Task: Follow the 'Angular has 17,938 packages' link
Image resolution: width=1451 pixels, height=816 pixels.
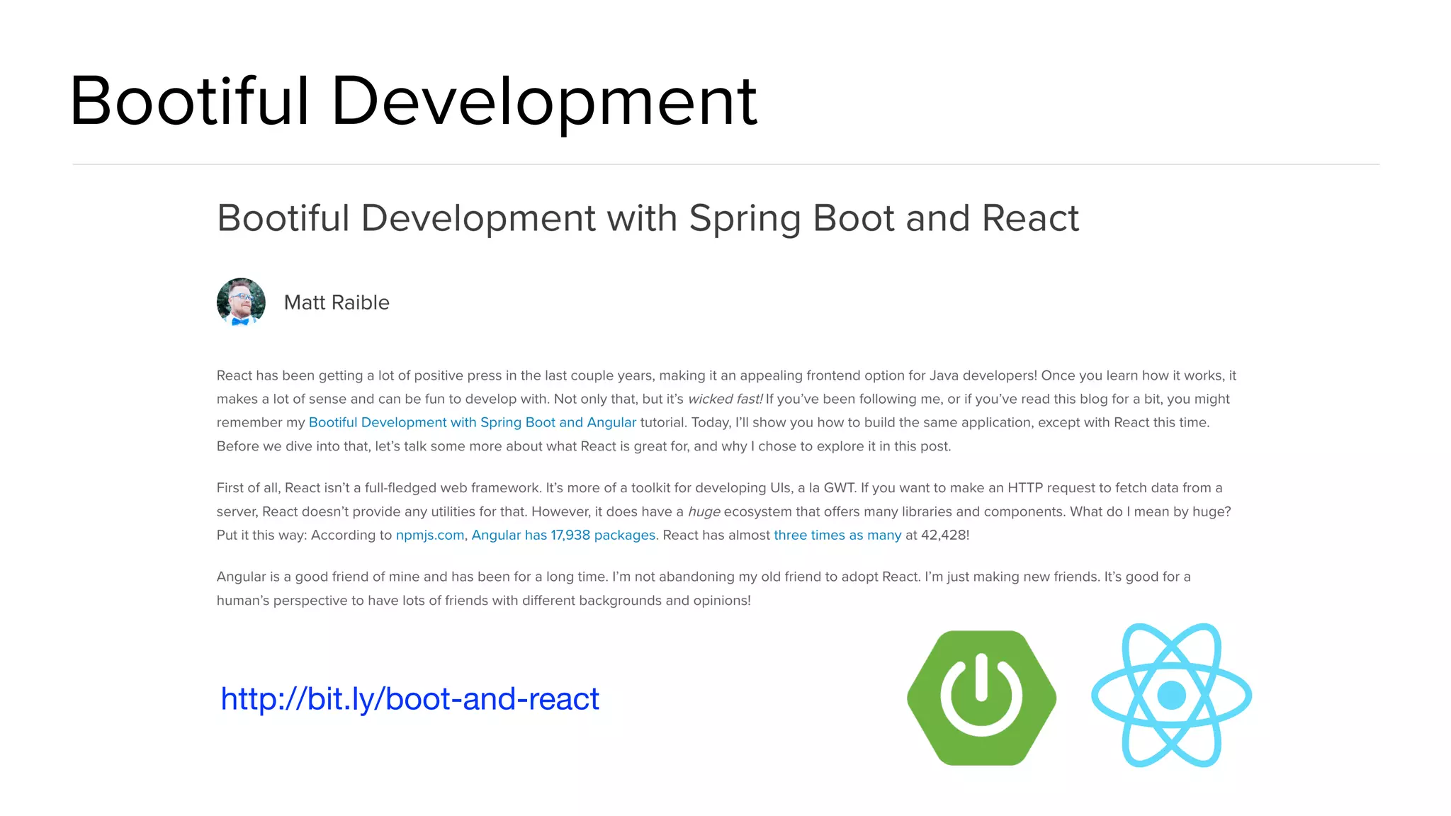Action: click(x=563, y=535)
